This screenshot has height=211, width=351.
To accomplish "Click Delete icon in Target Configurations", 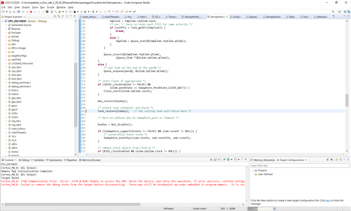I will 331,160.
